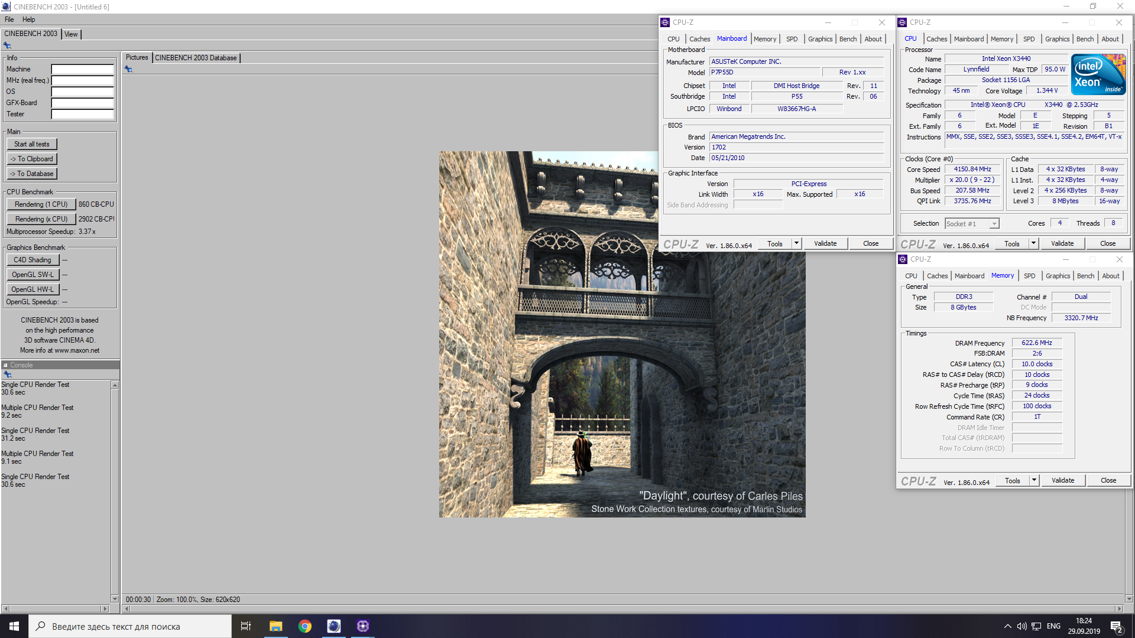Viewport: 1135px width, 638px height.
Task: Open Tools dropdown arrow in Memory CPU-Z window
Action: point(1034,480)
